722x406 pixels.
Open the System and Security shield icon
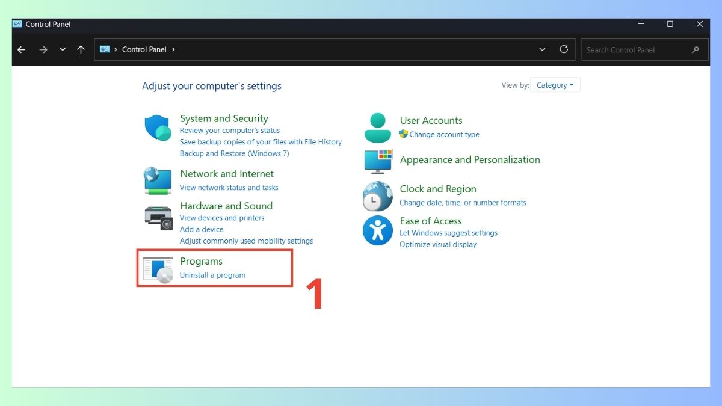(158, 128)
